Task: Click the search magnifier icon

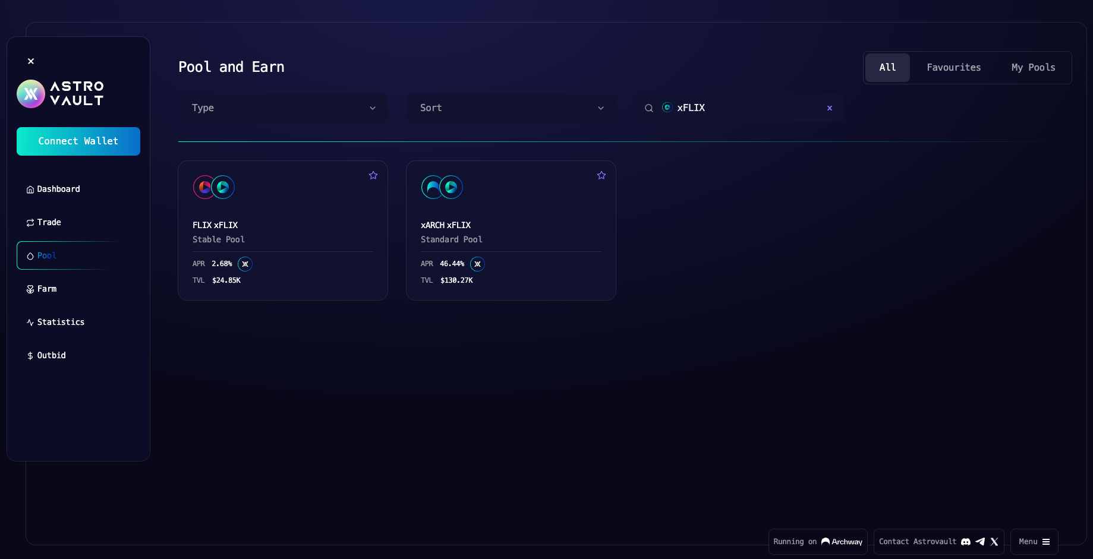Action: click(649, 108)
